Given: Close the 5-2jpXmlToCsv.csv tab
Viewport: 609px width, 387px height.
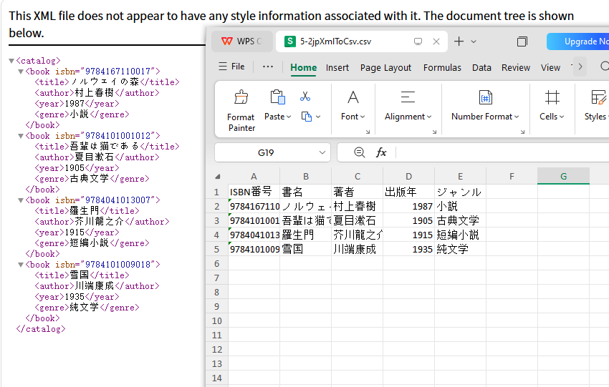Looking at the screenshot, I should tap(436, 41).
